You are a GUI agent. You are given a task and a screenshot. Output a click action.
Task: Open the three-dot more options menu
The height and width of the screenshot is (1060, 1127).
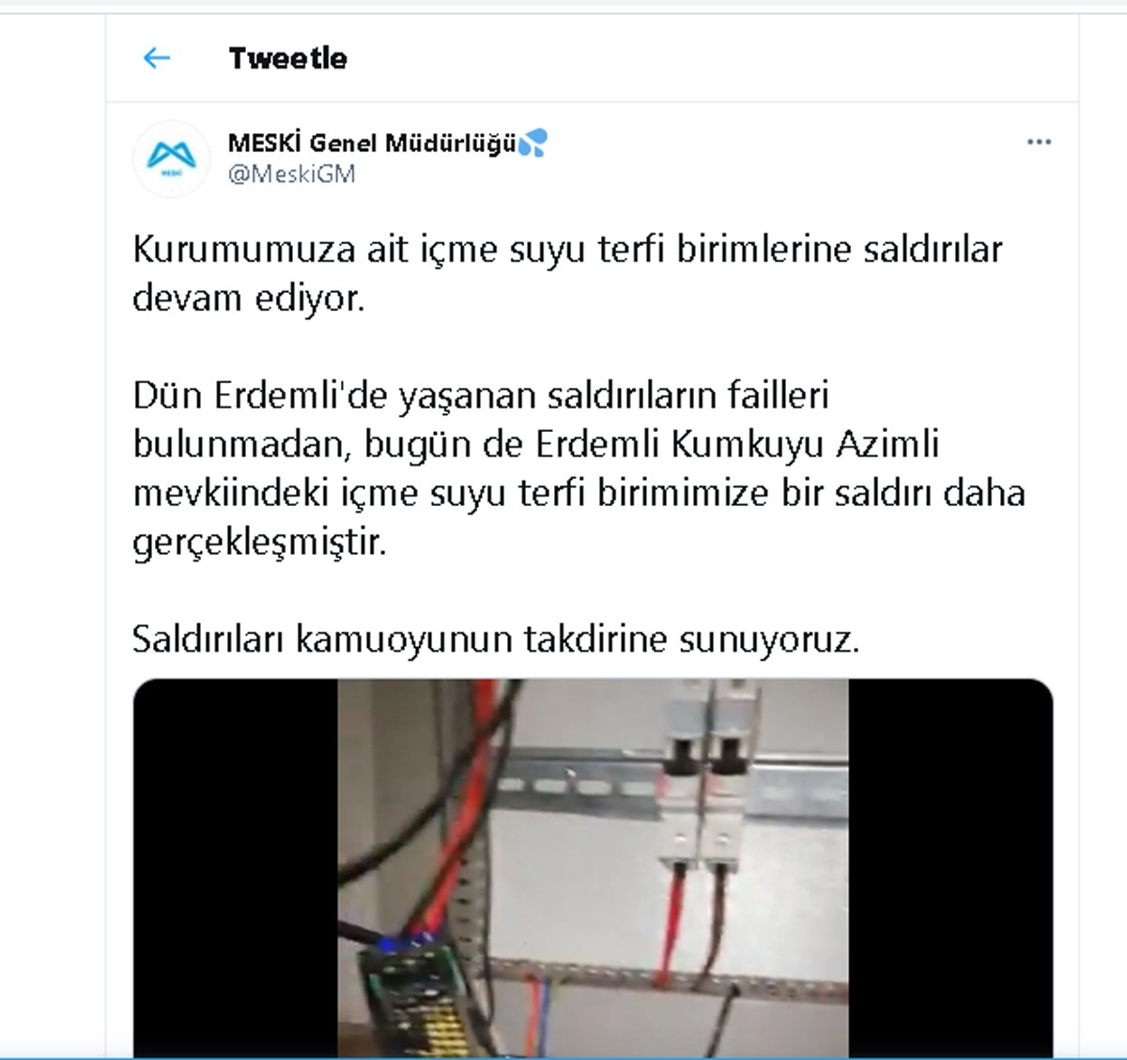[1039, 142]
